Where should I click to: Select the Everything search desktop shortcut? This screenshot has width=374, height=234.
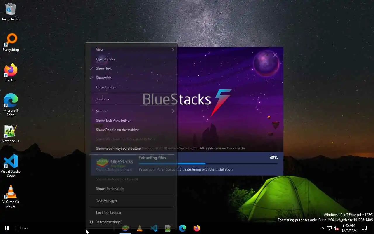click(x=11, y=42)
